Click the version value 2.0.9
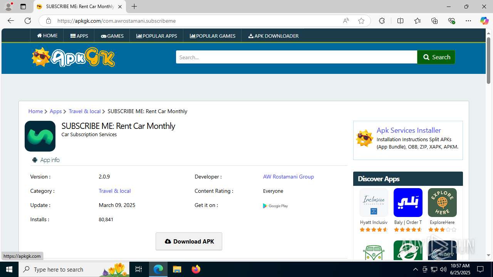The height and width of the screenshot is (277, 493). click(x=104, y=177)
